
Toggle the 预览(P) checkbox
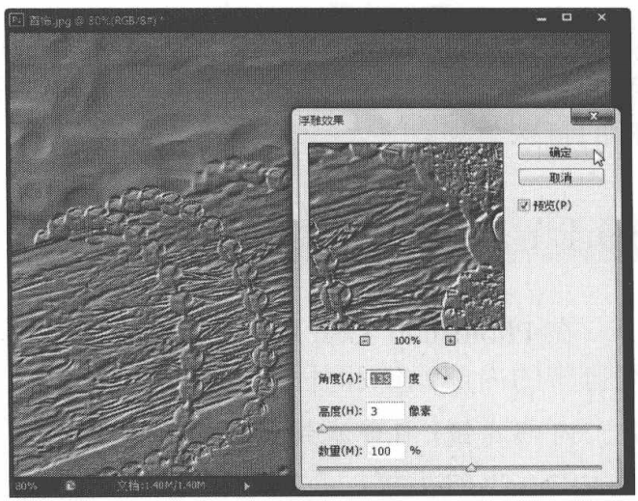click(524, 205)
